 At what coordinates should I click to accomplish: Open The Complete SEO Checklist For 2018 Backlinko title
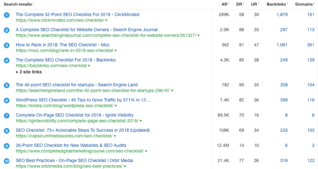point(66,60)
